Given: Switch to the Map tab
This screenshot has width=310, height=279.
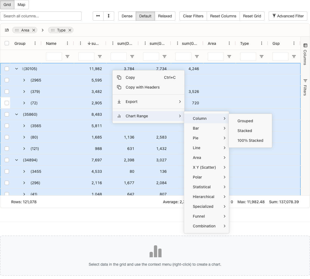Looking at the screenshot, I should click(x=21, y=5).
